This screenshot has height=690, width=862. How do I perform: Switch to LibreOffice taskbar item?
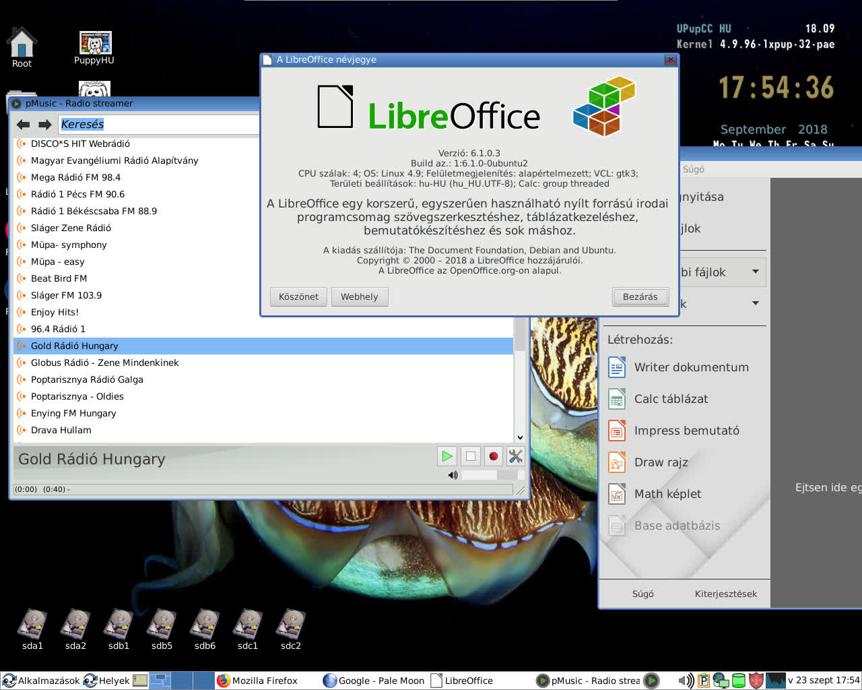pyautogui.click(x=480, y=681)
